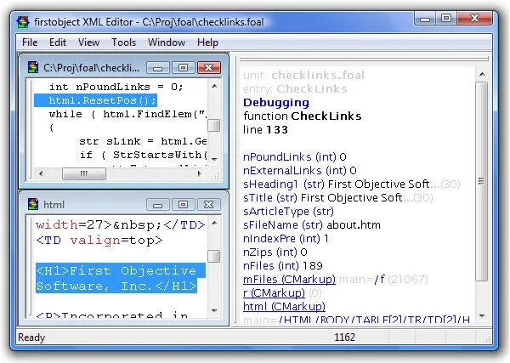
Task: Open the File menu
Action: 30,43
